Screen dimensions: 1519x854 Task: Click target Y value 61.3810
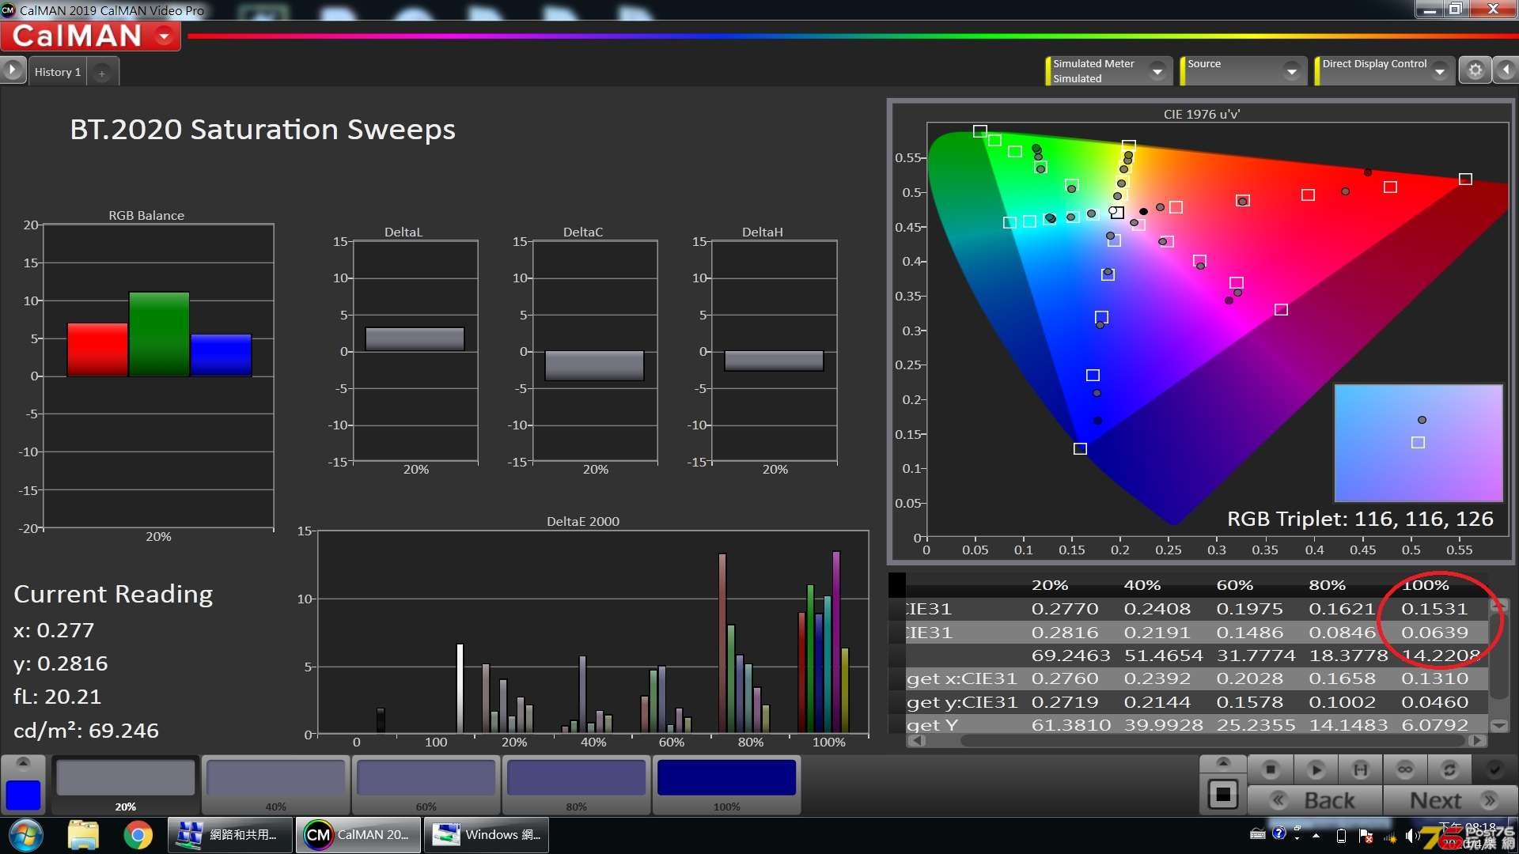(x=1070, y=725)
